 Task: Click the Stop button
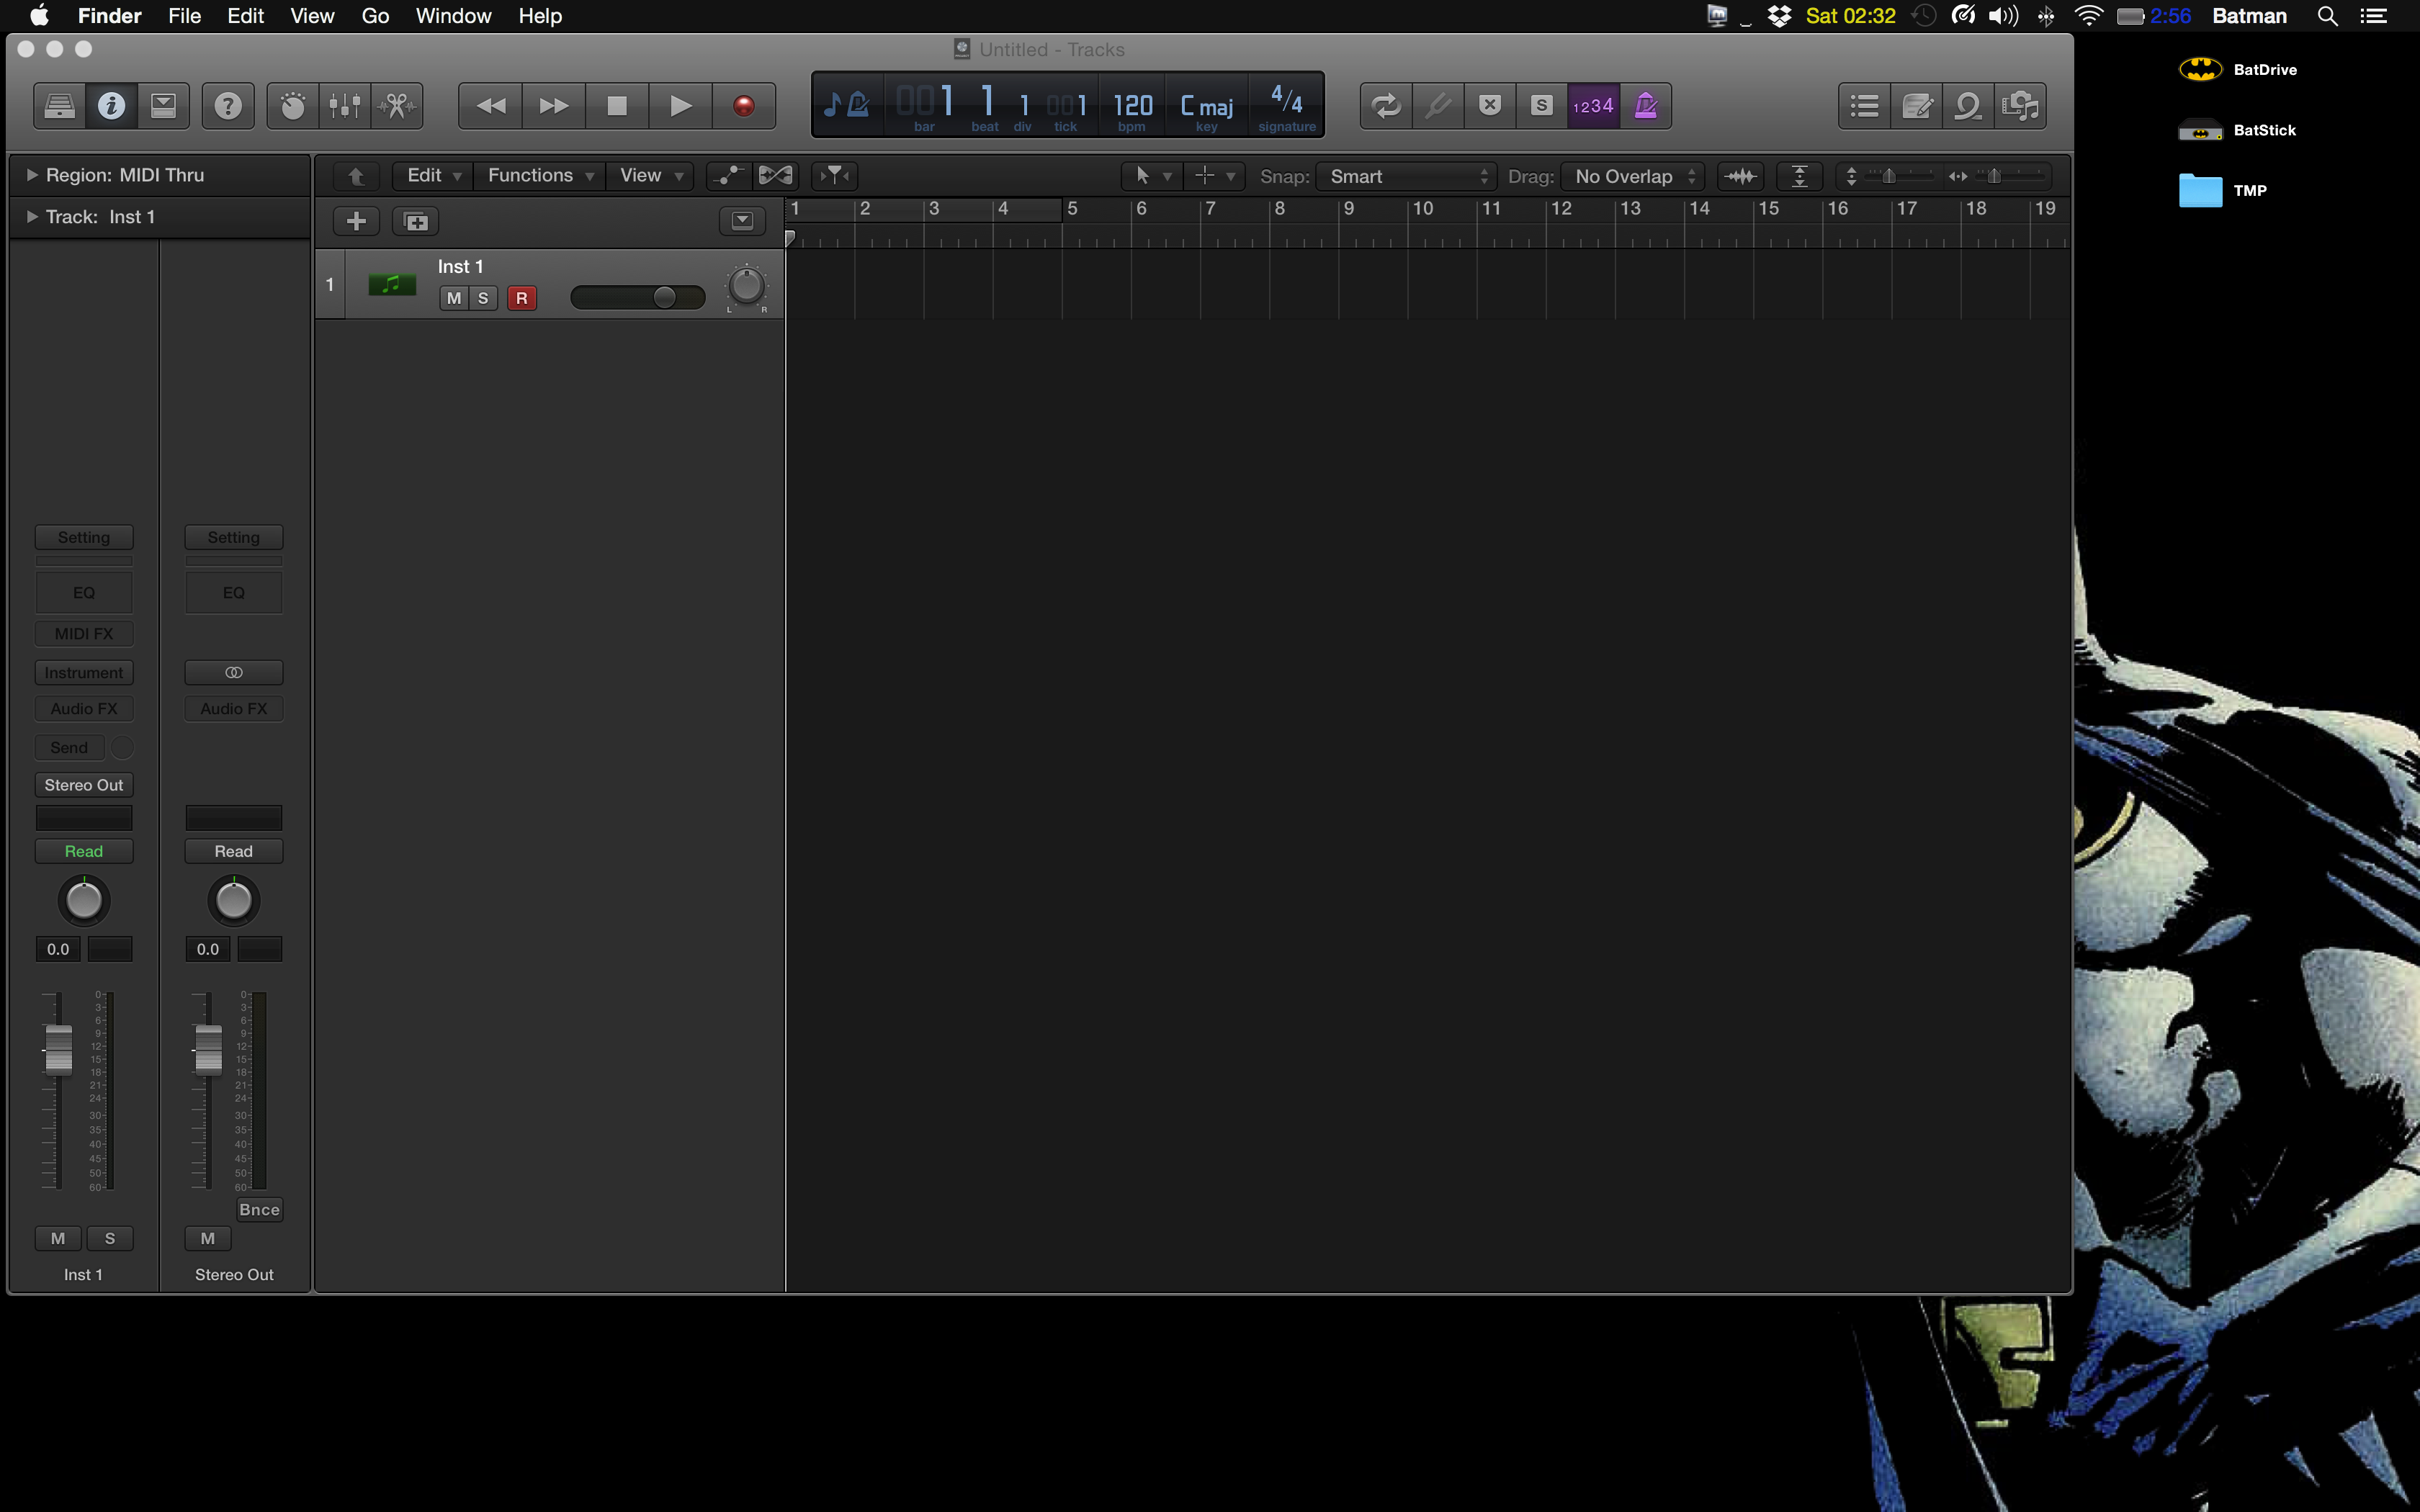617,106
